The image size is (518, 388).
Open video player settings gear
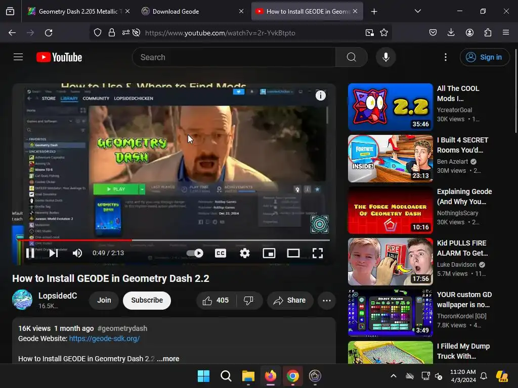tap(245, 253)
